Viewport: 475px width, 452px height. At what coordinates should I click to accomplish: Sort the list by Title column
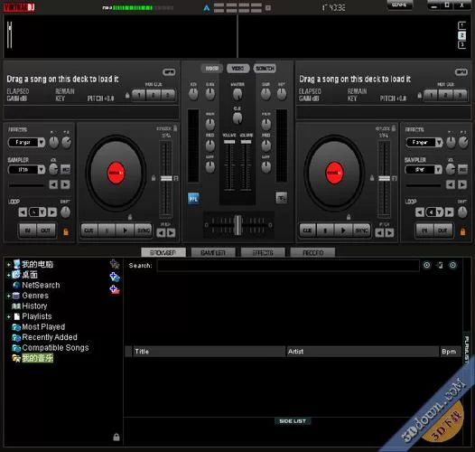tap(210, 352)
